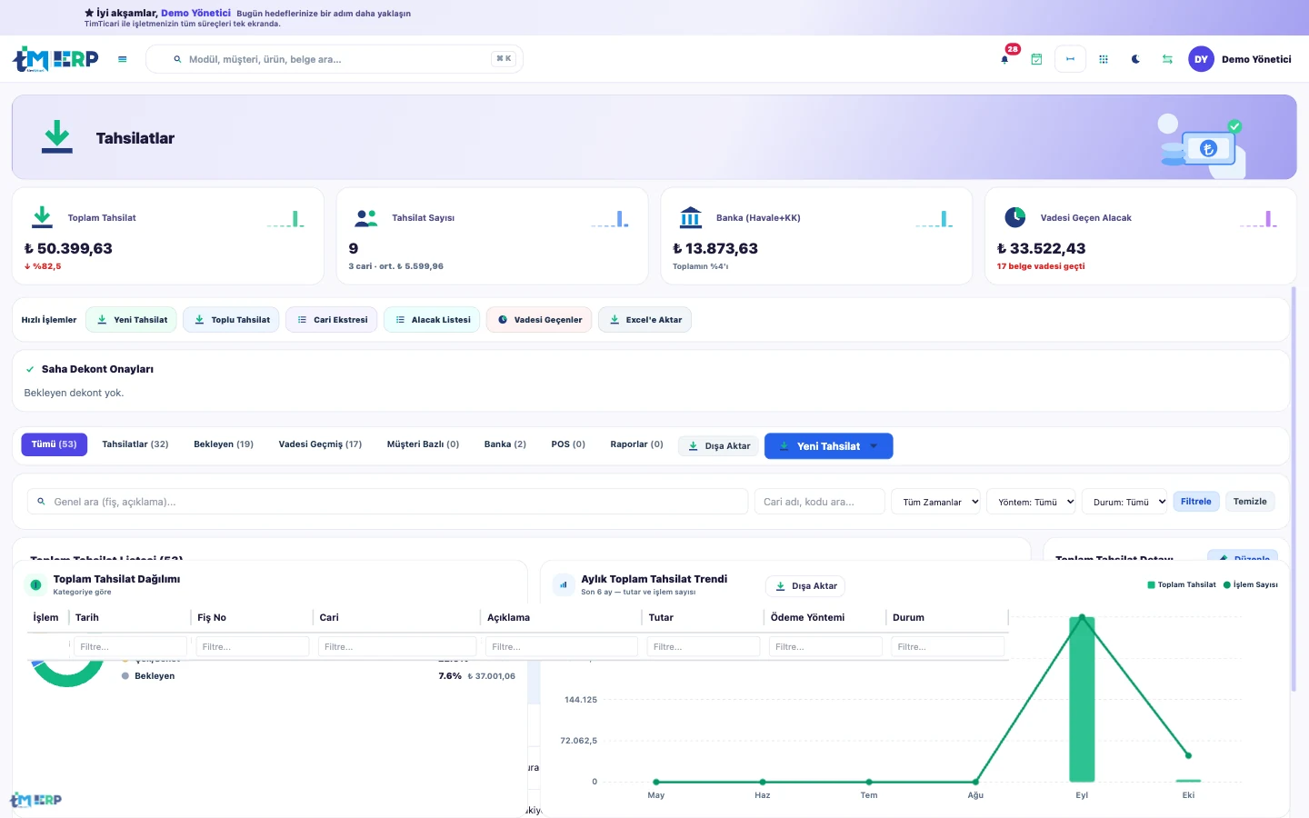1309x818 pixels.
Task: Switch to the Bekleyen (19) tab
Action: (x=224, y=444)
